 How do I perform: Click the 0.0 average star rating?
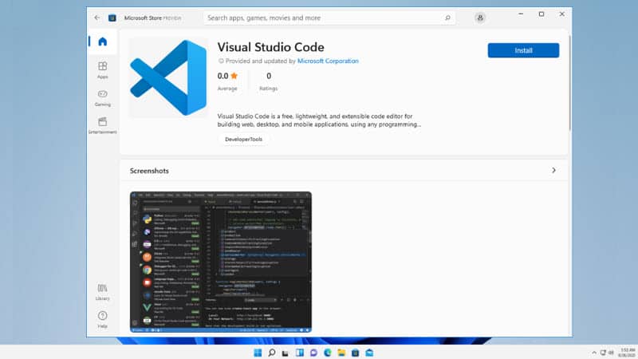[227, 76]
